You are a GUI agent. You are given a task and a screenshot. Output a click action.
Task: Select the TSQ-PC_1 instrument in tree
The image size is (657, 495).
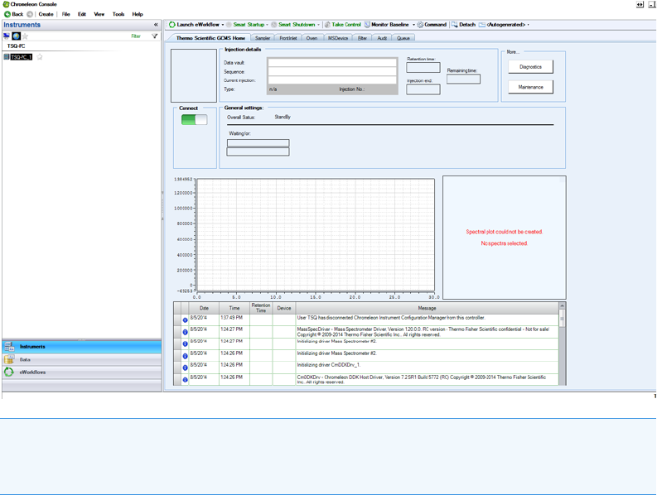[21, 57]
